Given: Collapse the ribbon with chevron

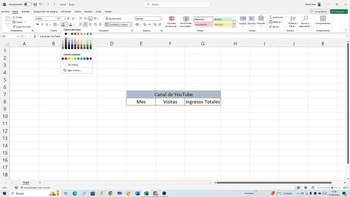Looking at the screenshot, I should coord(346,30).
